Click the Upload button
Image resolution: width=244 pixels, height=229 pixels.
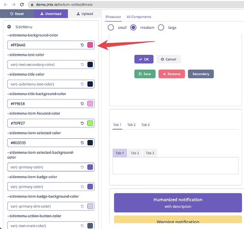coord(85,14)
